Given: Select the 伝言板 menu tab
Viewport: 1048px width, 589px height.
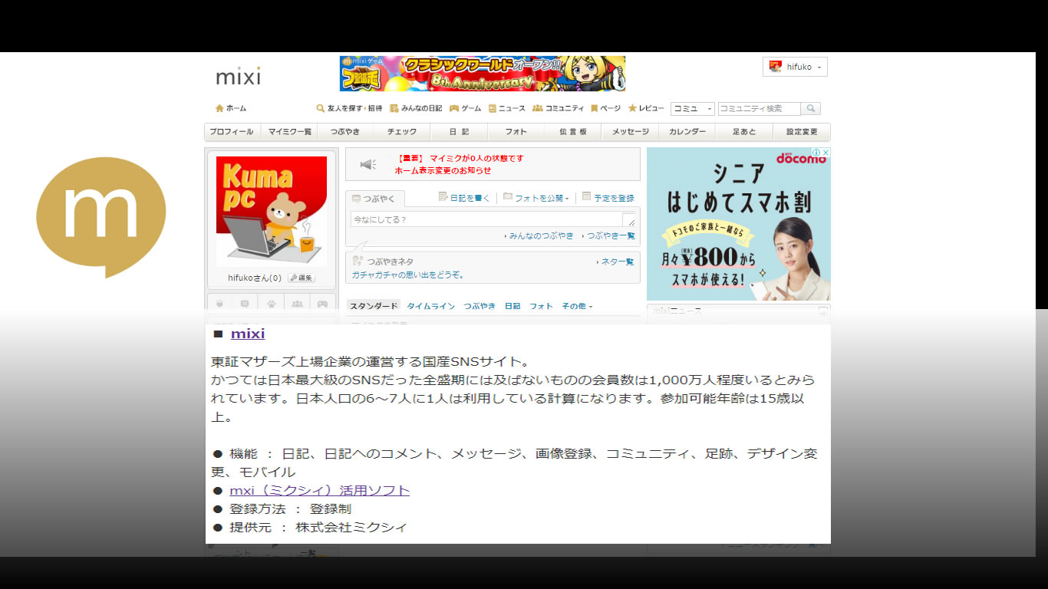Looking at the screenshot, I should tap(573, 132).
